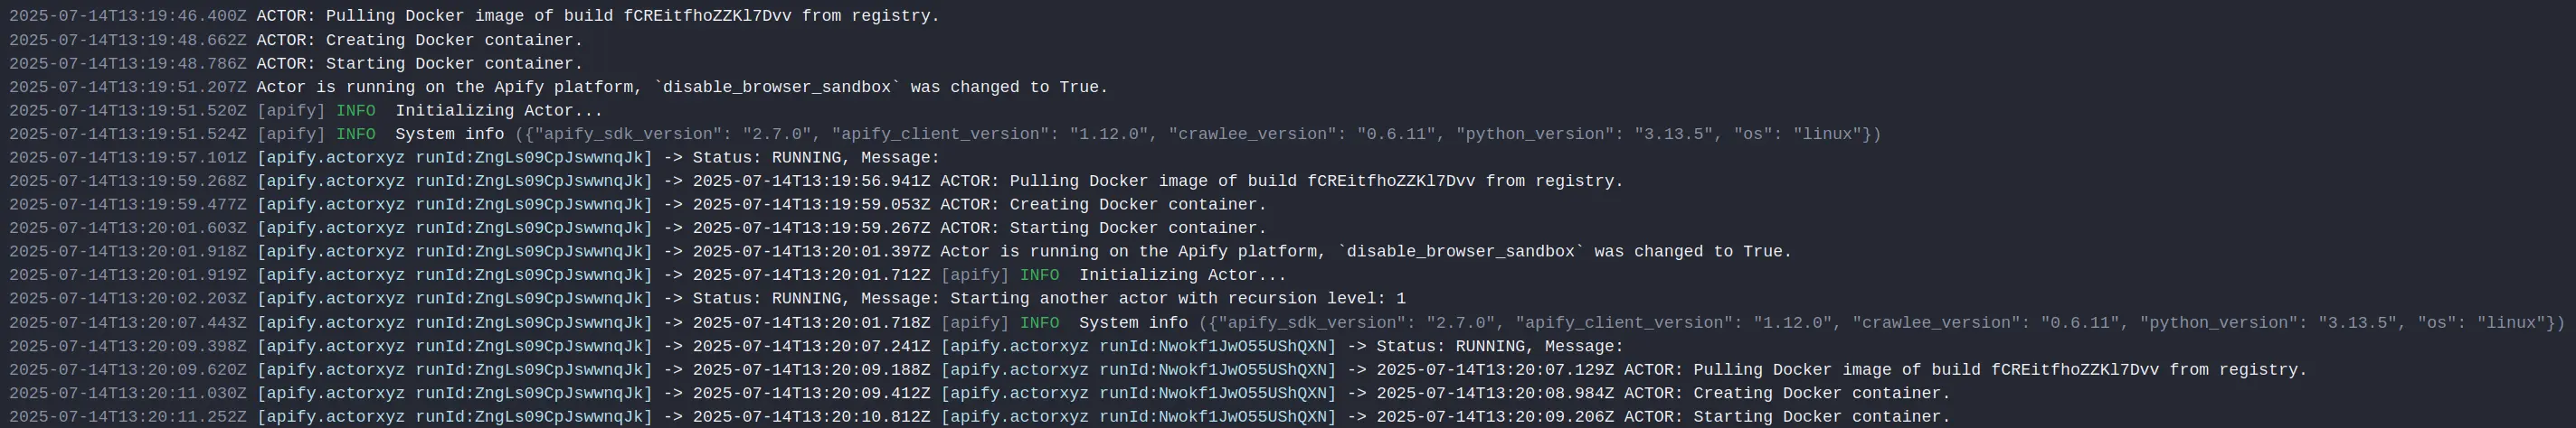Click the 13:19:48.662Z "Creating Docker container" message

tap(454, 40)
